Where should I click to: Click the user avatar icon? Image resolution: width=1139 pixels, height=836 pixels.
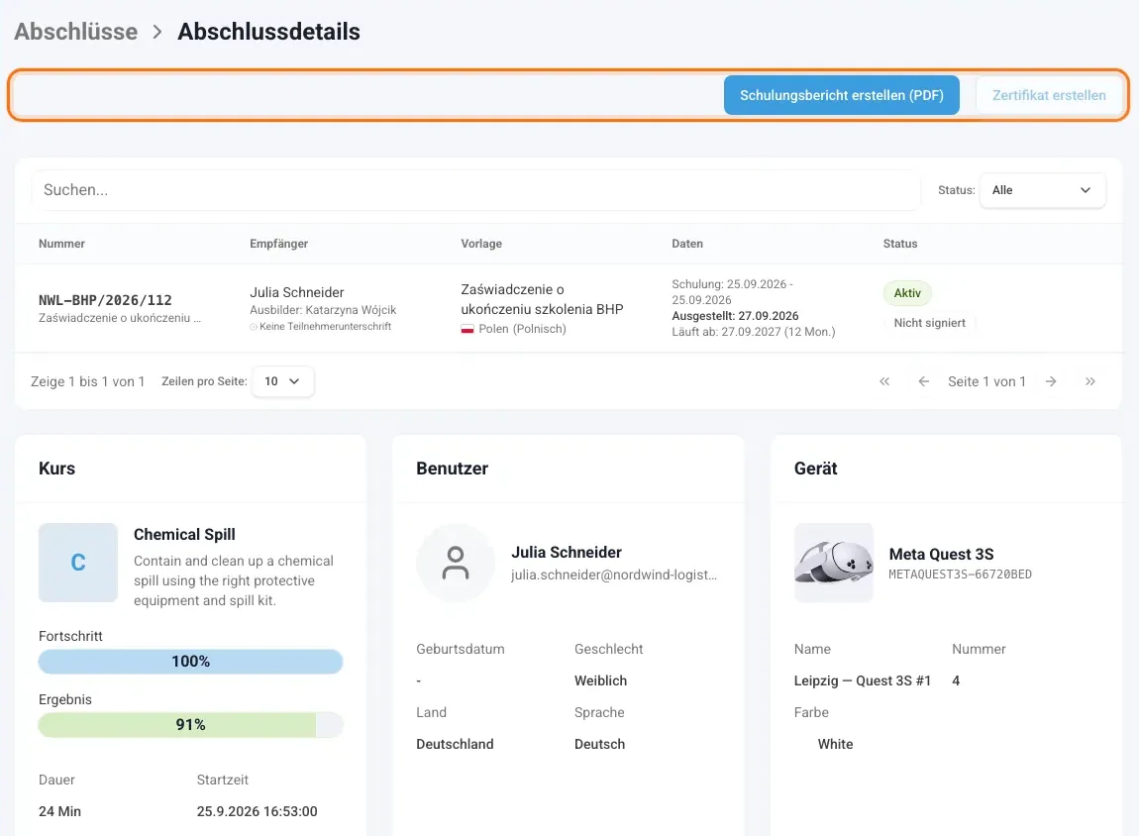pos(456,563)
